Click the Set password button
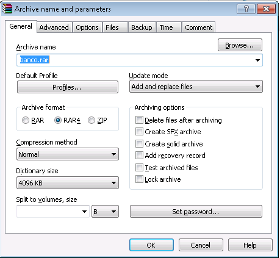 pyautogui.click(x=196, y=212)
